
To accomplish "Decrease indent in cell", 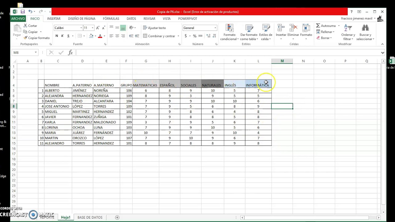I will coord(131,36).
